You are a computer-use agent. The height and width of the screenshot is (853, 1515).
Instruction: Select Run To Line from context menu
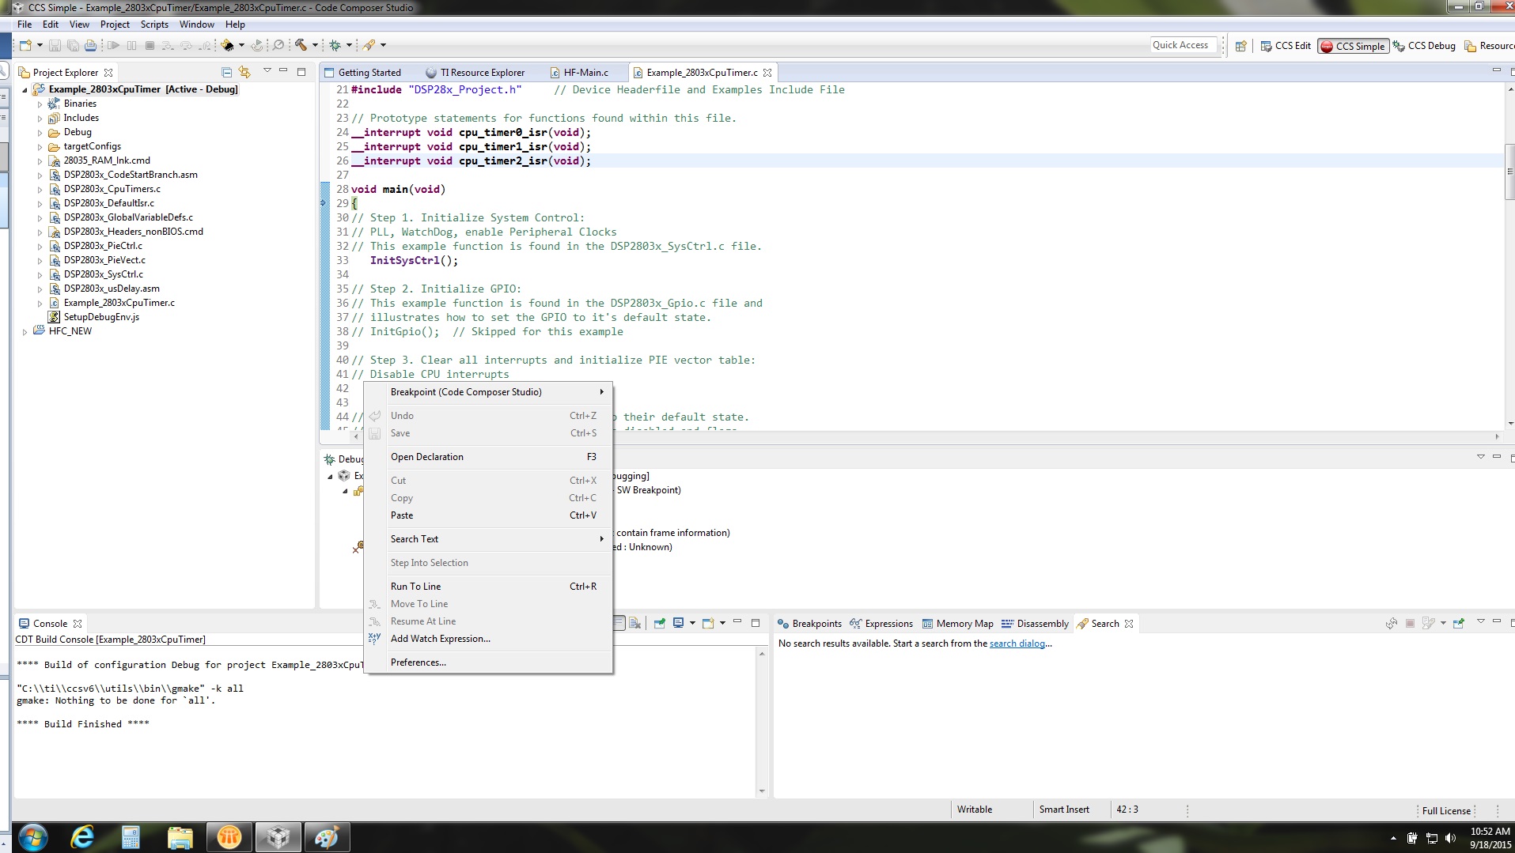[415, 587]
